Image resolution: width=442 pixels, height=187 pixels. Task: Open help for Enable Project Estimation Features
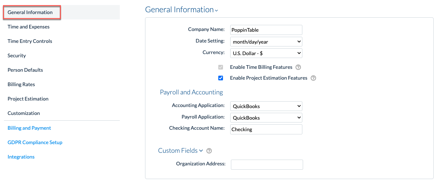[x=313, y=78]
